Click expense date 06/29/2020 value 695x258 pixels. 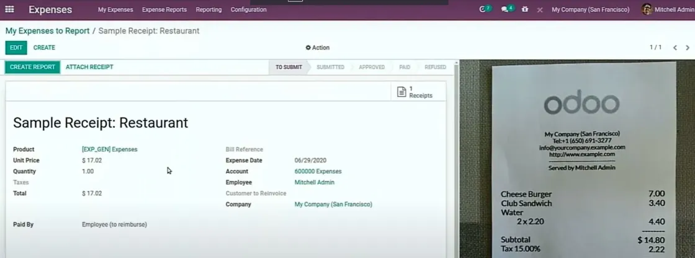310,161
